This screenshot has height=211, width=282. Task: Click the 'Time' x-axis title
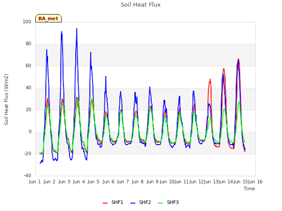[249, 189]
